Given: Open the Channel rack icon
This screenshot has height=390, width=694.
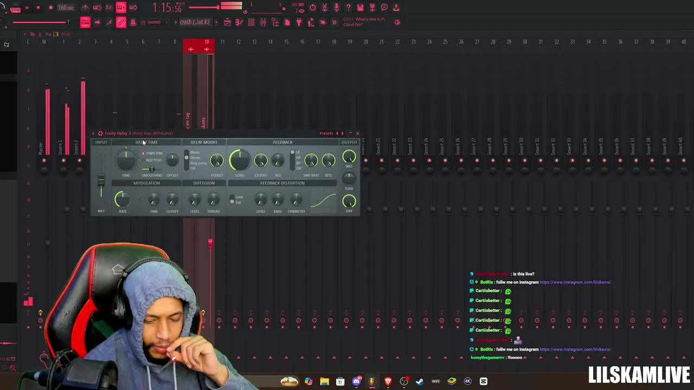Looking at the screenshot, I should click(251, 22).
